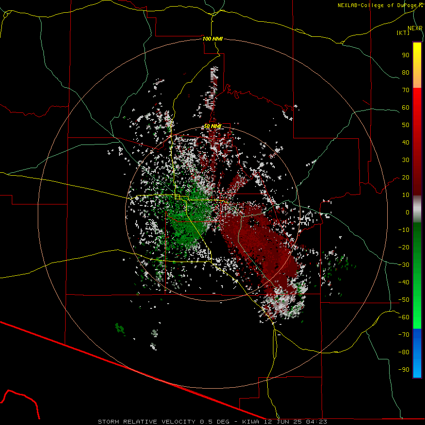Click the 30 scale value

(406, 160)
